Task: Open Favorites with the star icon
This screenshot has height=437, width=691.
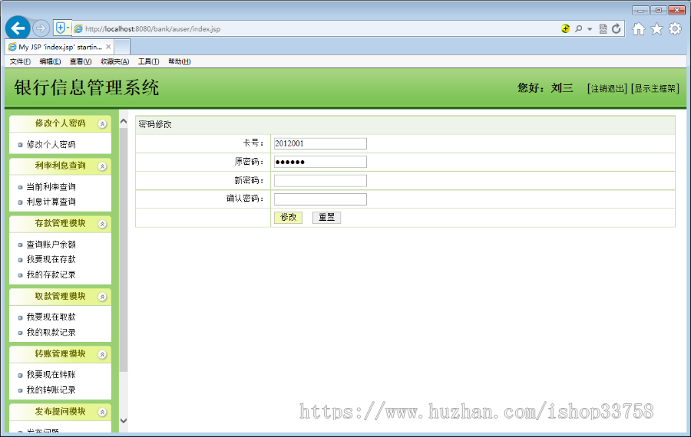Action: point(656,29)
